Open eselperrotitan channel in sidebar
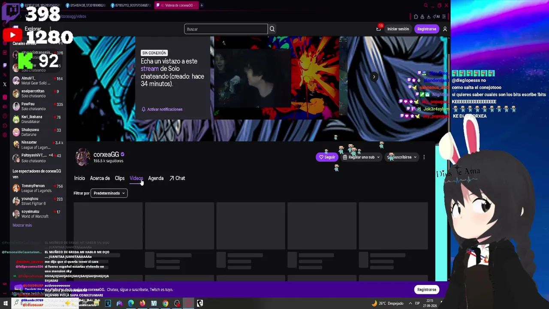The height and width of the screenshot is (309, 549). tap(38, 94)
